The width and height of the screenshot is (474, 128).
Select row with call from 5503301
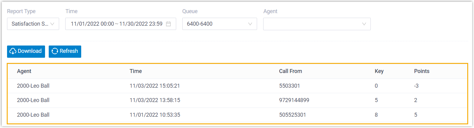tap(289, 86)
